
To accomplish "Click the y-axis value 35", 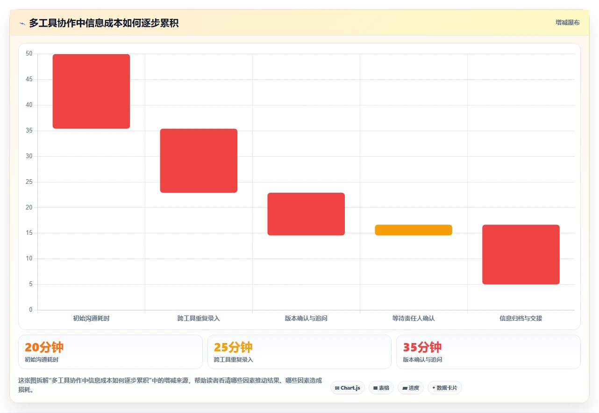I will click(x=29, y=131).
